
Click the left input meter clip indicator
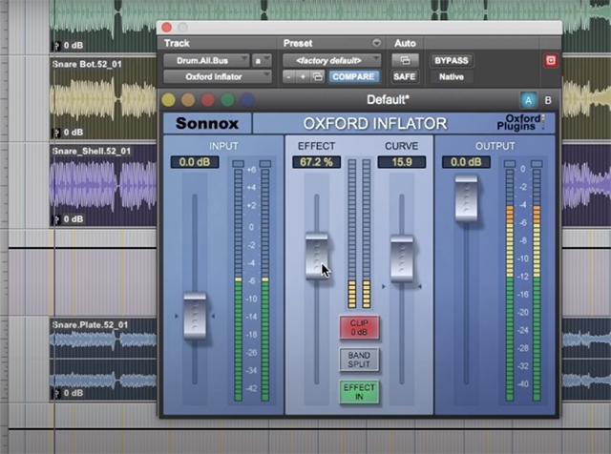[238, 163]
